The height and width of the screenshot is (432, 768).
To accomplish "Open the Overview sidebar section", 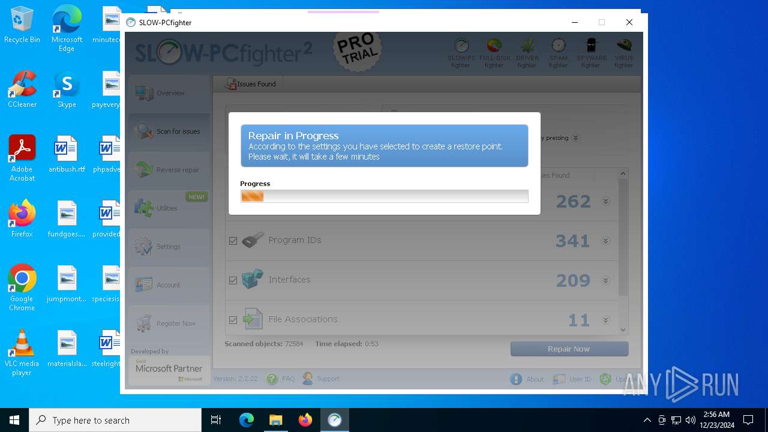I will [169, 93].
